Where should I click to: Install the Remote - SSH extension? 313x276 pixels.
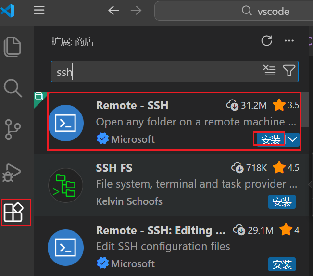[271, 139]
